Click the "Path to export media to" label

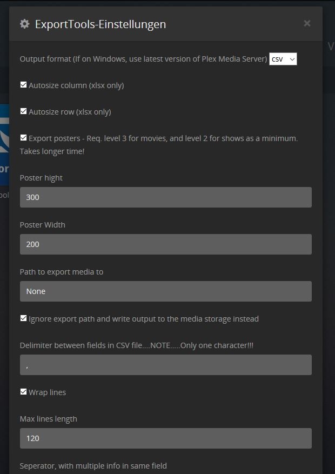(62, 272)
